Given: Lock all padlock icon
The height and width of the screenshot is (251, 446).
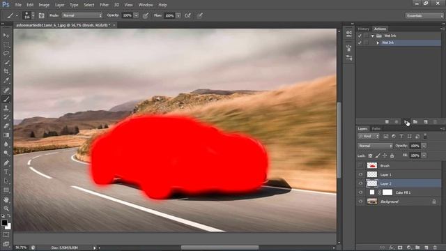Looking at the screenshot, I should [x=392, y=155].
